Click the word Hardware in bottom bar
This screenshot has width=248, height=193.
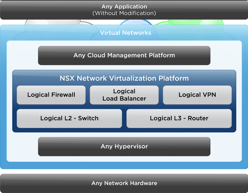(x=143, y=183)
